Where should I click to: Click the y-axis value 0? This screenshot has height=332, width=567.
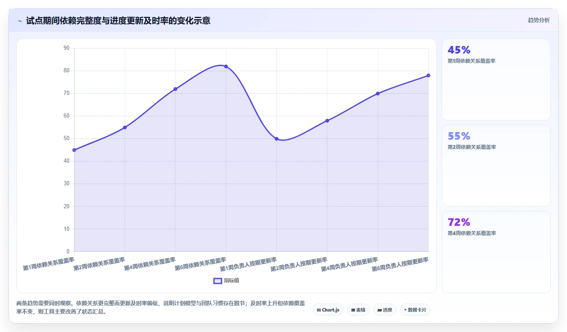pyautogui.click(x=68, y=251)
